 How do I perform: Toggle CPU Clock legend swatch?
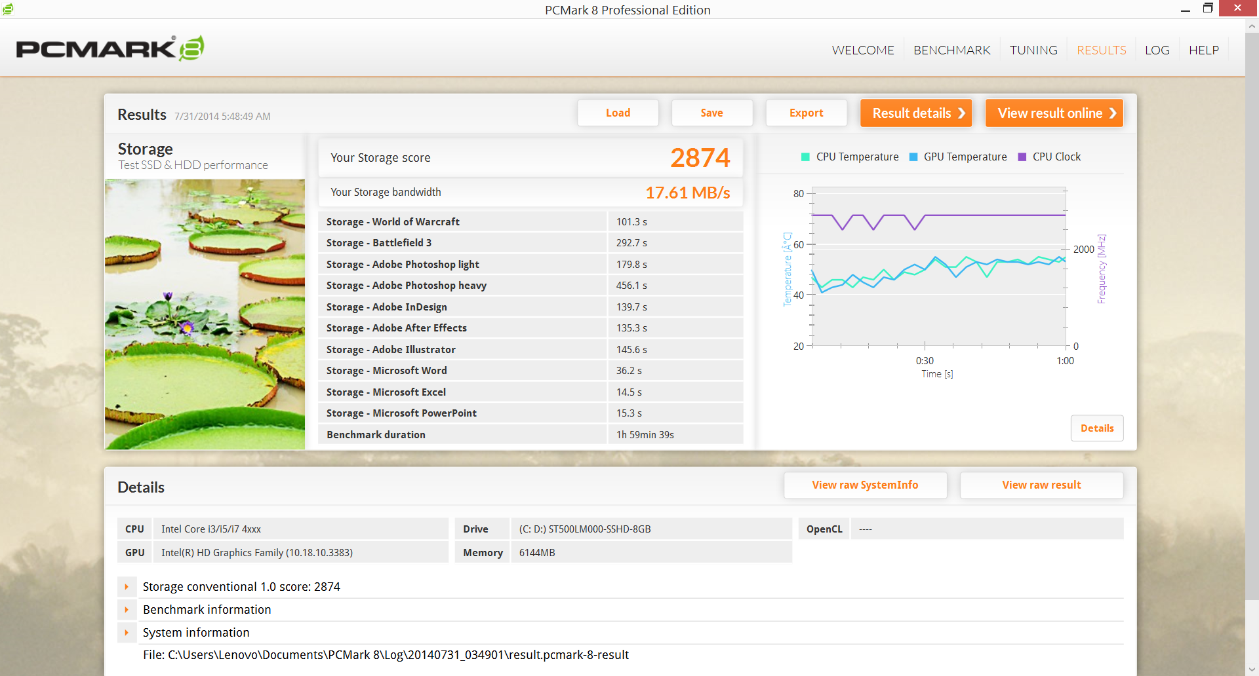(1022, 157)
